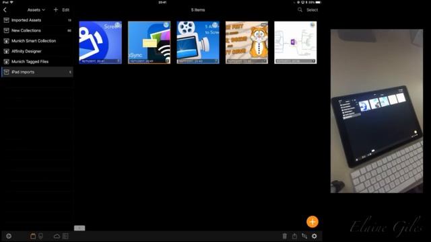
Task: Open the Assets dropdown menu
Action: click(x=36, y=10)
